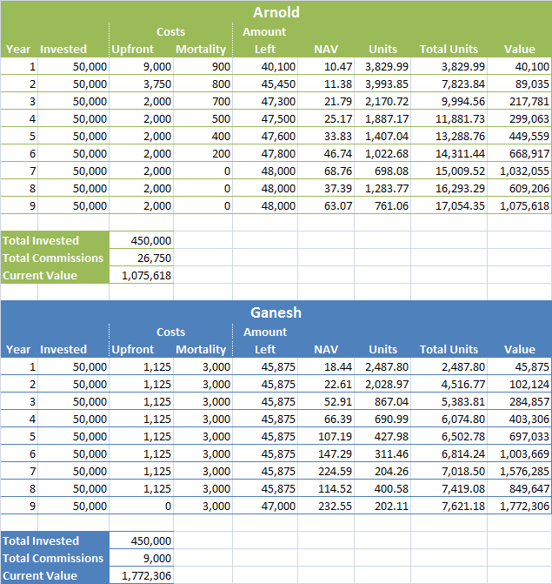This screenshot has width=552, height=584.
Task: Click the NAV value 21.79
Action: (338, 101)
